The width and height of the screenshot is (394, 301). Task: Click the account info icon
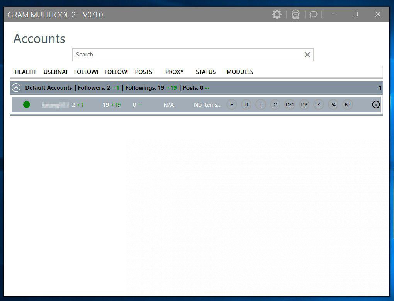click(376, 104)
